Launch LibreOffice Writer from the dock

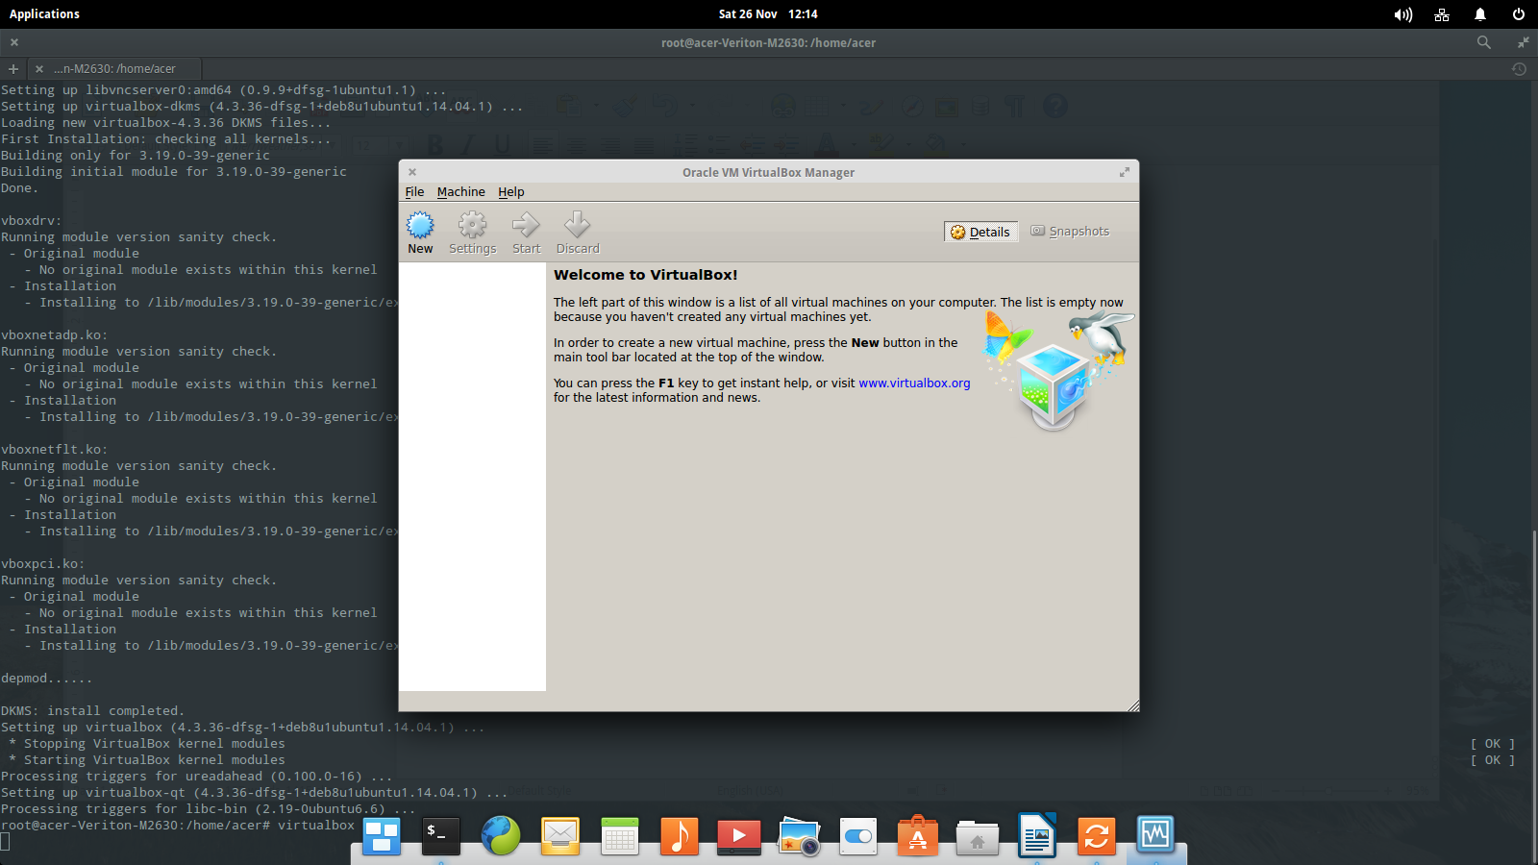(1037, 836)
